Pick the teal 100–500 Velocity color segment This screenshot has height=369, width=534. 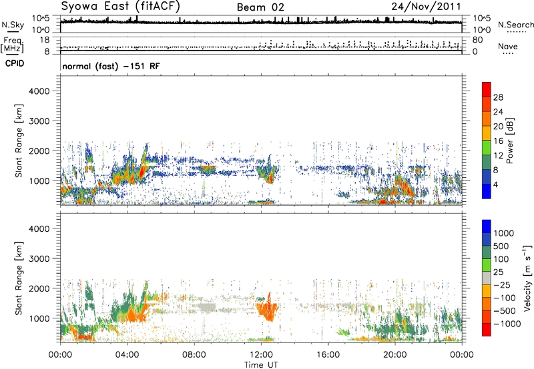pyautogui.click(x=487, y=252)
